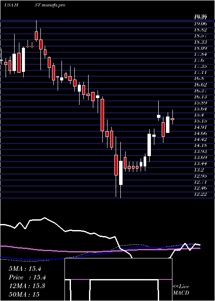Click the 15.89 axis value
The image size is (215, 301).
click(200, 103)
